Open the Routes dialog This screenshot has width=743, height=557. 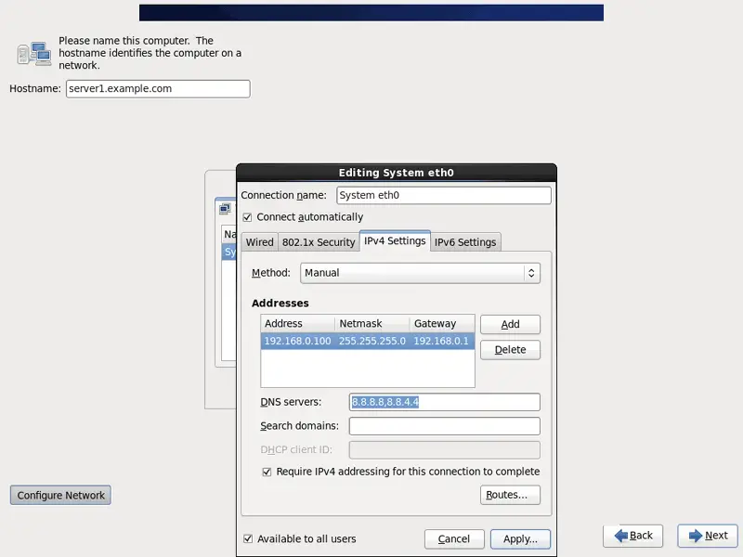510,495
